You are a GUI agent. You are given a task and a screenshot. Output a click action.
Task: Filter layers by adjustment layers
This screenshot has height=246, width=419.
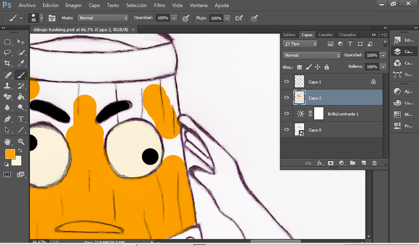tap(340, 44)
